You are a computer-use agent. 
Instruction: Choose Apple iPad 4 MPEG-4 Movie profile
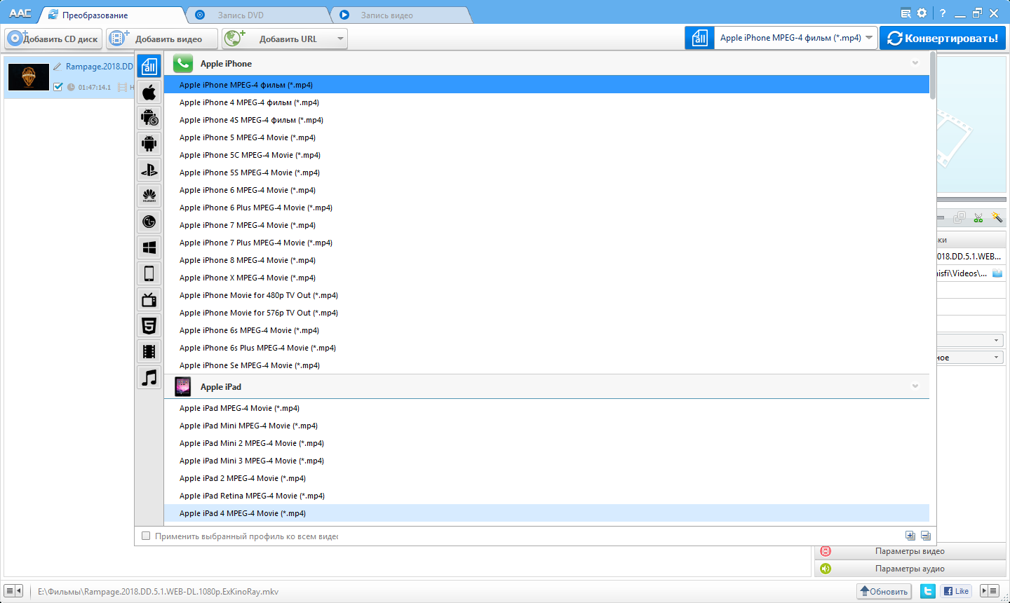coord(546,513)
